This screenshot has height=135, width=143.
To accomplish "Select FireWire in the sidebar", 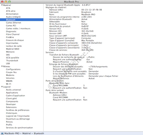I will pos(10,37).
